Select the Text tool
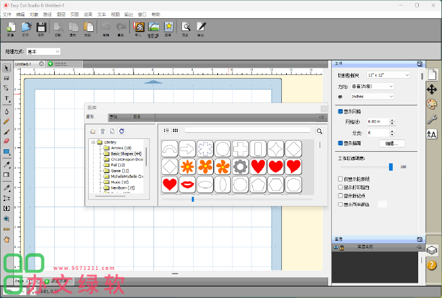 coord(7,99)
